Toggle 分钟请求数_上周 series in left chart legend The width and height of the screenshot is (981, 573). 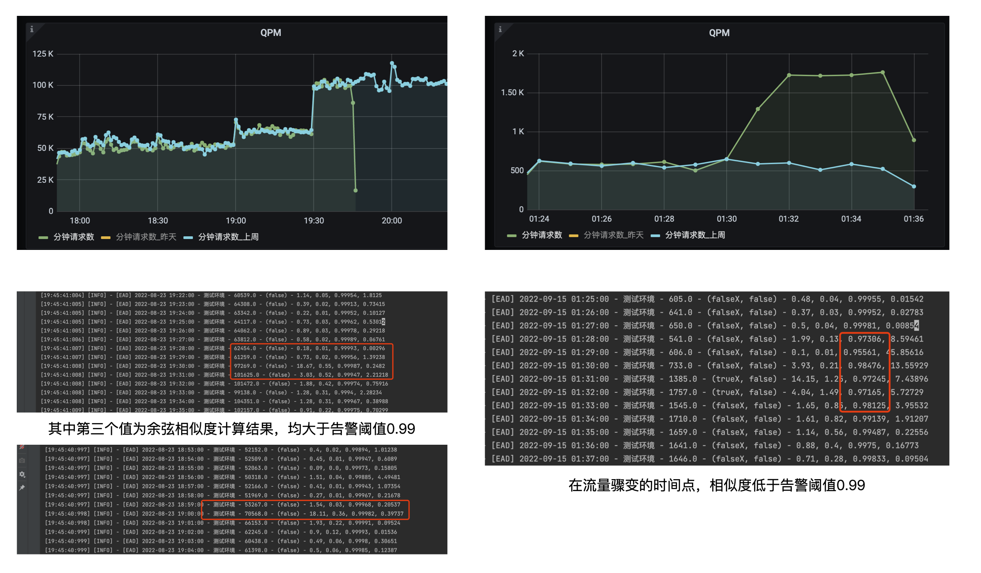[x=228, y=237]
